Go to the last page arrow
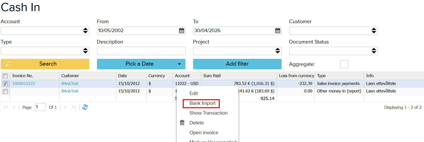 (x=74, y=107)
